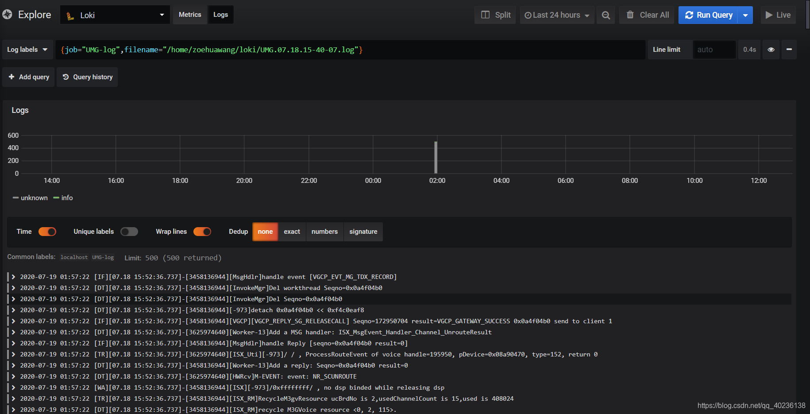Image resolution: width=810 pixels, height=414 pixels.
Task: Open the Last 24 hours time picker
Action: click(x=557, y=15)
